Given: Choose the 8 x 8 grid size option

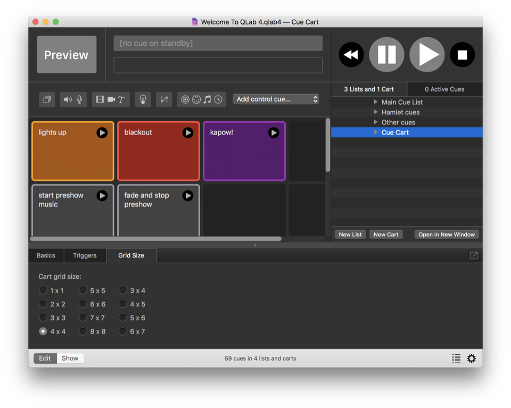Looking at the screenshot, I should [x=83, y=331].
